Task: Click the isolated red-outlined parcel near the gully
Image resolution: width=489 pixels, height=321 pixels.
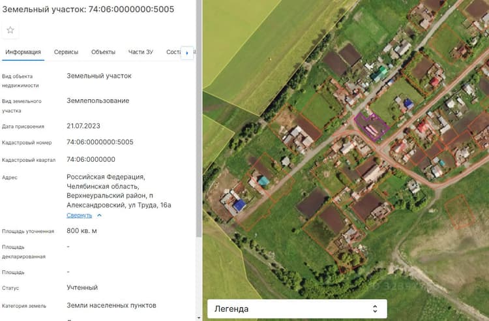Action: [x=460, y=211]
